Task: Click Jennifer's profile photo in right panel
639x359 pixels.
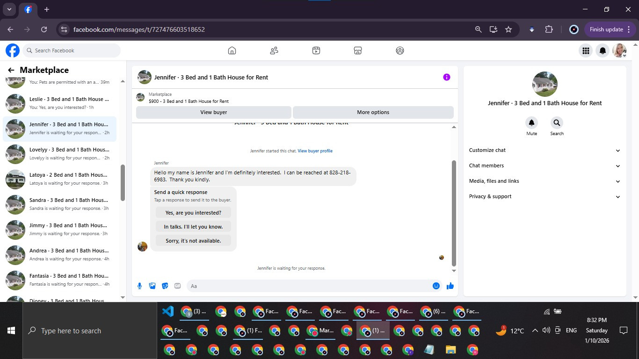Action: pos(545,84)
